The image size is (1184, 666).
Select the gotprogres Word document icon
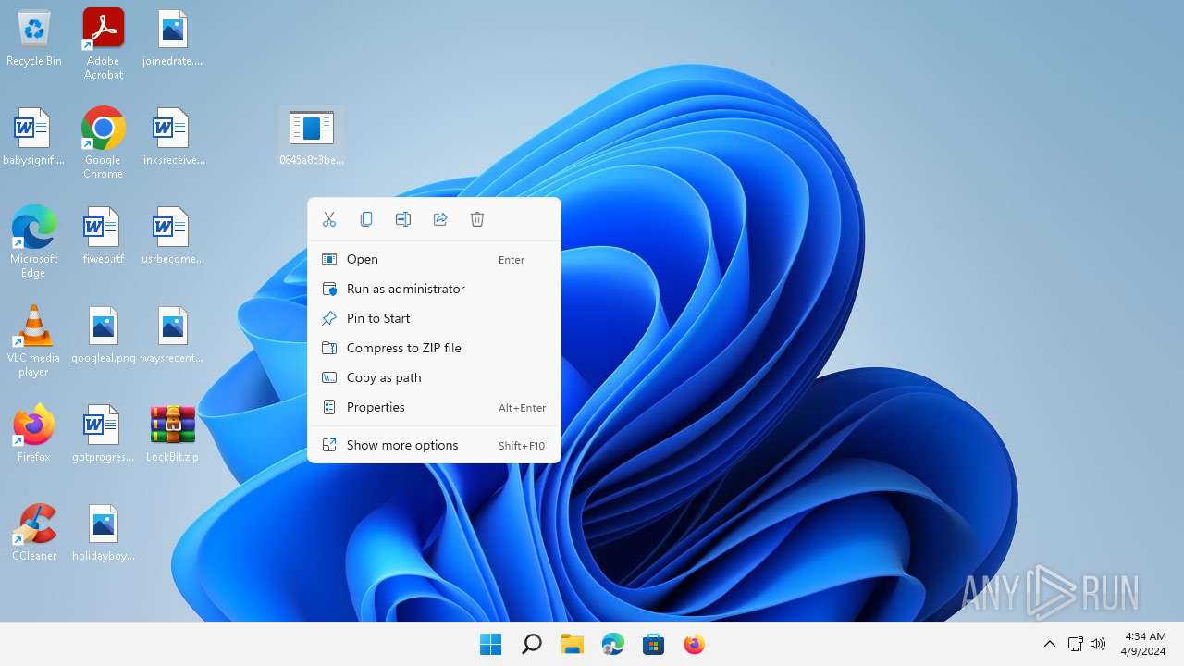click(x=104, y=435)
